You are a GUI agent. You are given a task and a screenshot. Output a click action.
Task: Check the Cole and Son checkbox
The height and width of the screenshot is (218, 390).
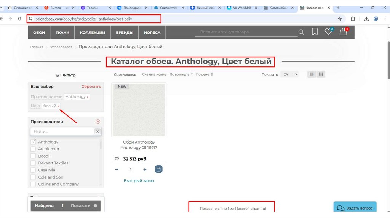pyautogui.click(x=33, y=177)
